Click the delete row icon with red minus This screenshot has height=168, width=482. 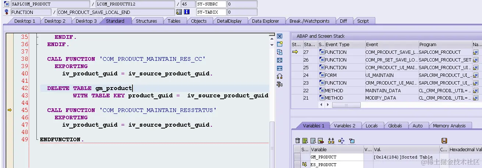320,141
